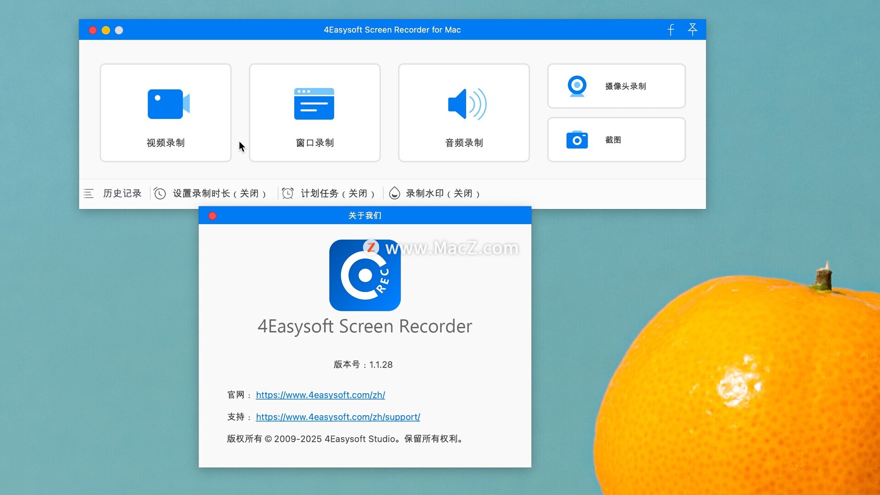Open 历史记录 recording history
This screenshot has height=495, width=880.
(122, 193)
